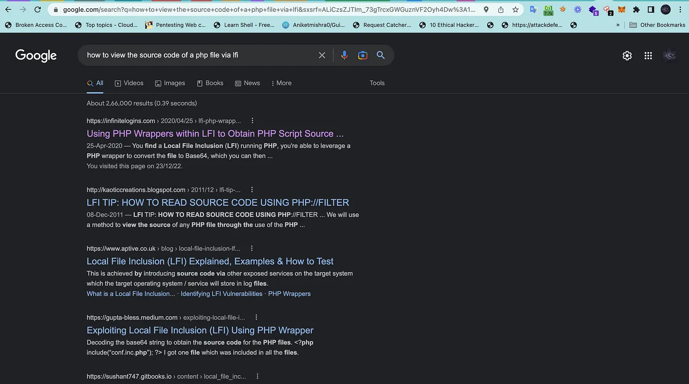Click the magnifier search button
This screenshot has width=689, height=384.
[381, 55]
